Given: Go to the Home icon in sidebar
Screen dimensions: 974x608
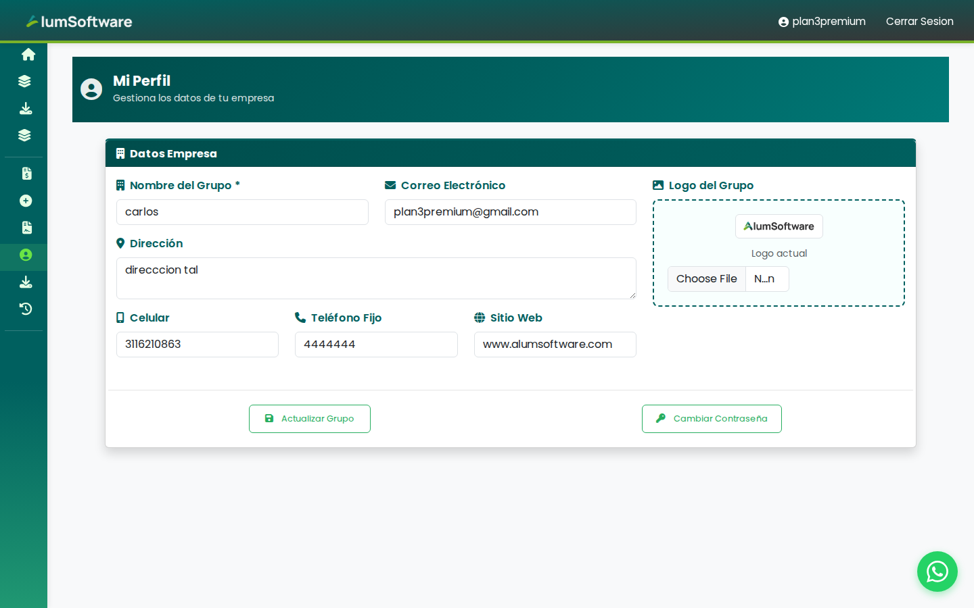Looking at the screenshot, I should coord(28,54).
